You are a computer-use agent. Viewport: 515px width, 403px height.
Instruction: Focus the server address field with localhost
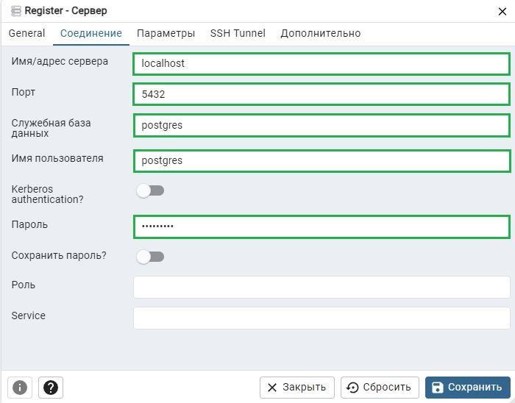point(322,64)
